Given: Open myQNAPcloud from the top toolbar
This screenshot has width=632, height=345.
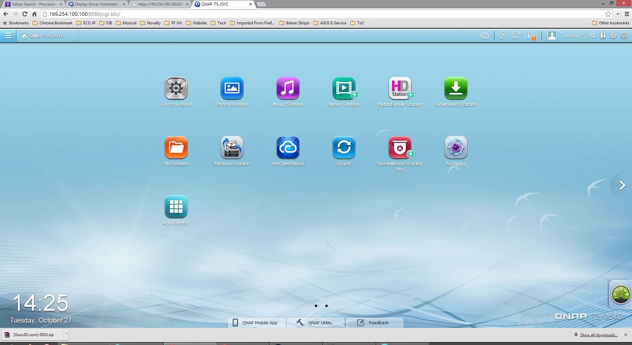Looking at the screenshot, I should 484,35.
